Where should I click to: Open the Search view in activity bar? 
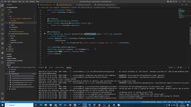coord(2,10)
